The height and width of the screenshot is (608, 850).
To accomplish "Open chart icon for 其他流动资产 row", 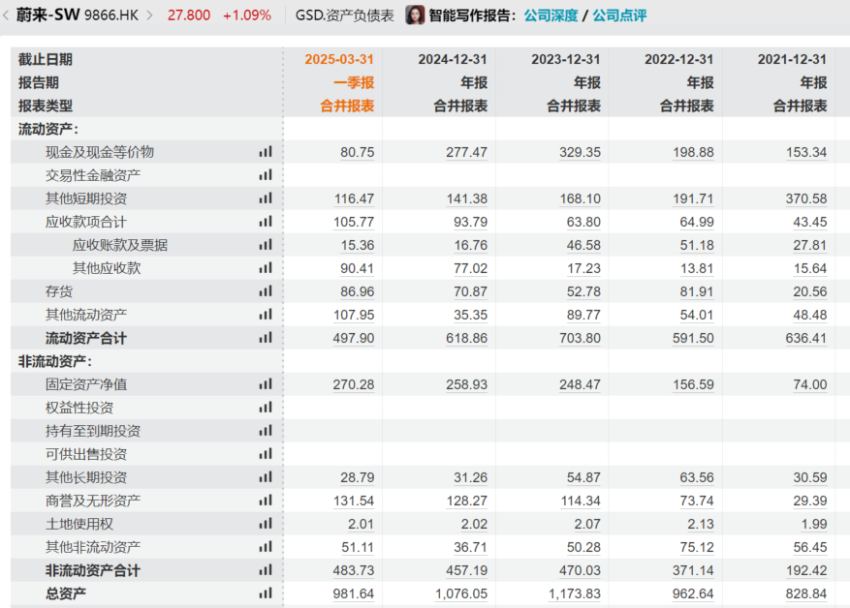I will [266, 315].
